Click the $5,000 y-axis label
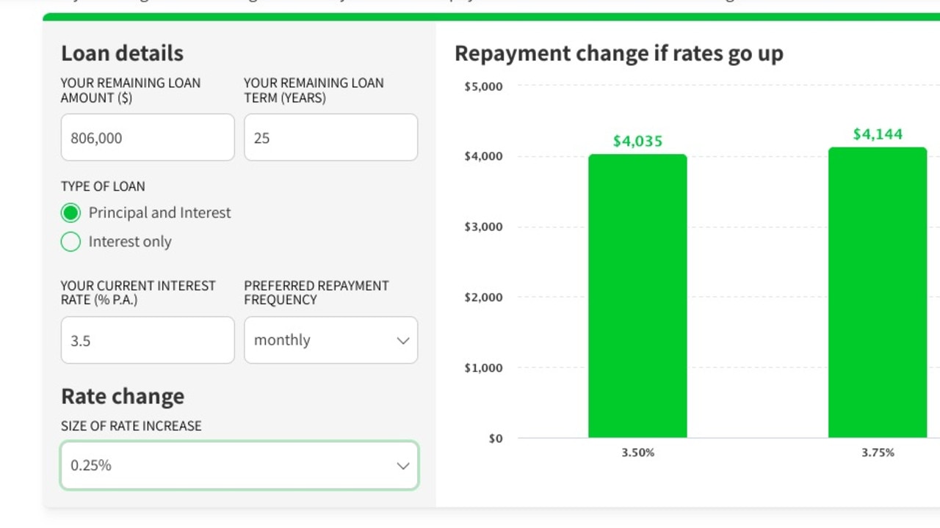 [x=483, y=87]
